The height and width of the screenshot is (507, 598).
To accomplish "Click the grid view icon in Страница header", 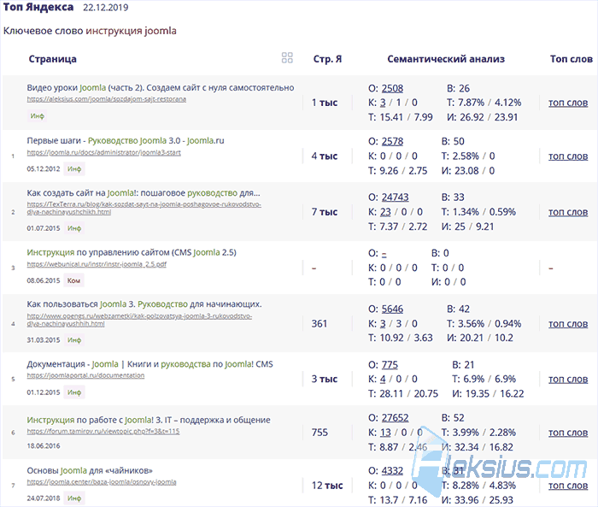I will (287, 57).
